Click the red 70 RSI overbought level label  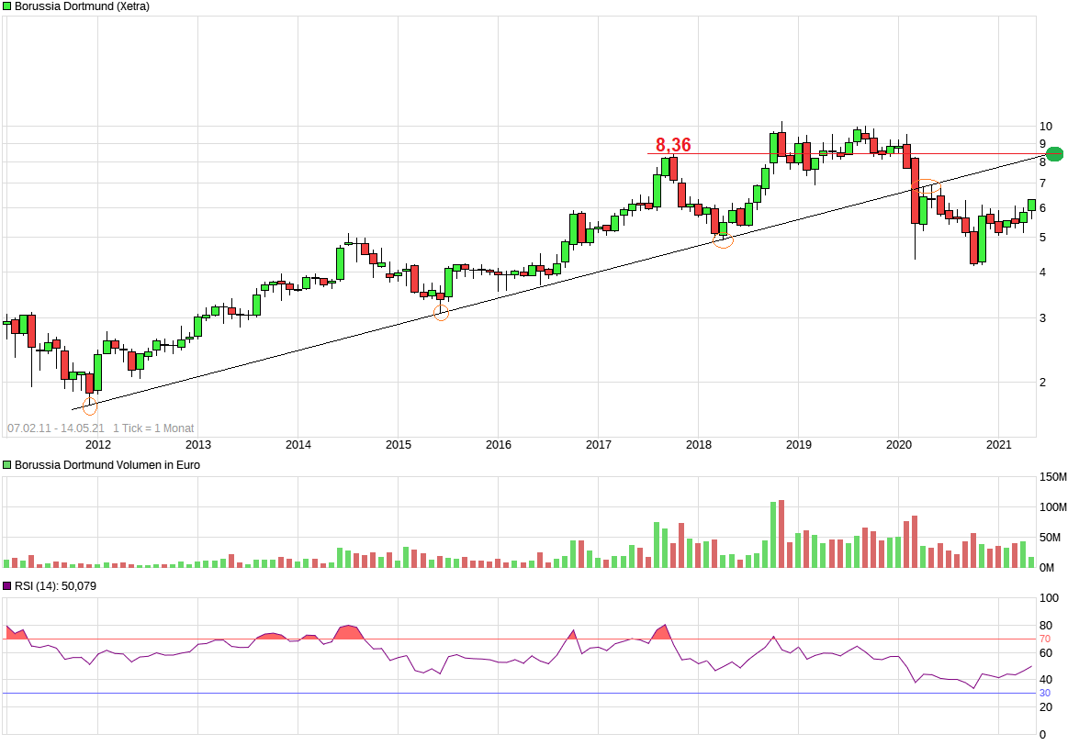1044,639
